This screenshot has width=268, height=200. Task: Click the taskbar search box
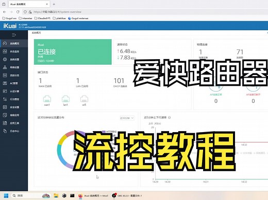(x=31, y=195)
